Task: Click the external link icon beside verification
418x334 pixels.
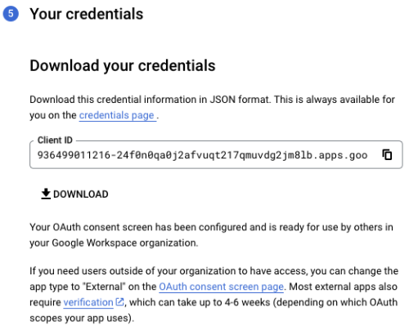Action: point(119,302)
